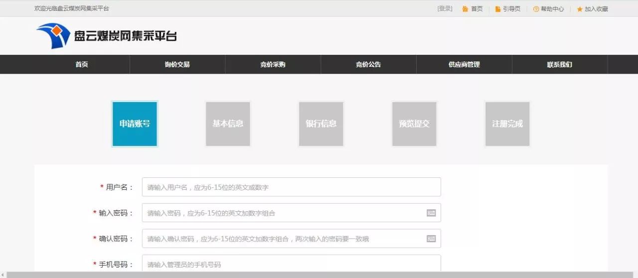Open the 帮助中心 help link
Screen dimensions: 638x278
(x=552, y=9)
